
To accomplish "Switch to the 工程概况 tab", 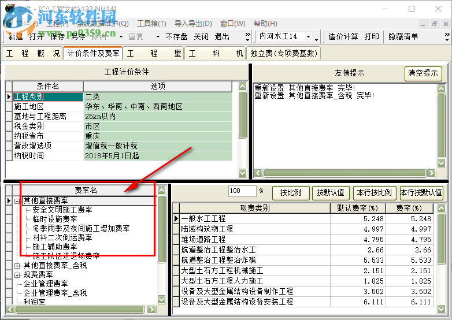I will pyautogui.click(x=32, y=53).
